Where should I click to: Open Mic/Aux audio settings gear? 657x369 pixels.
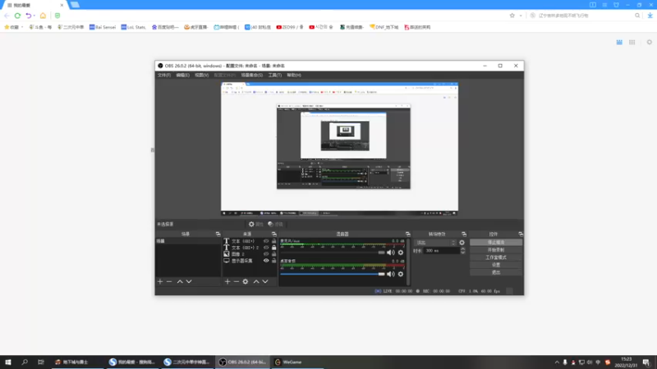pos(401,253)
